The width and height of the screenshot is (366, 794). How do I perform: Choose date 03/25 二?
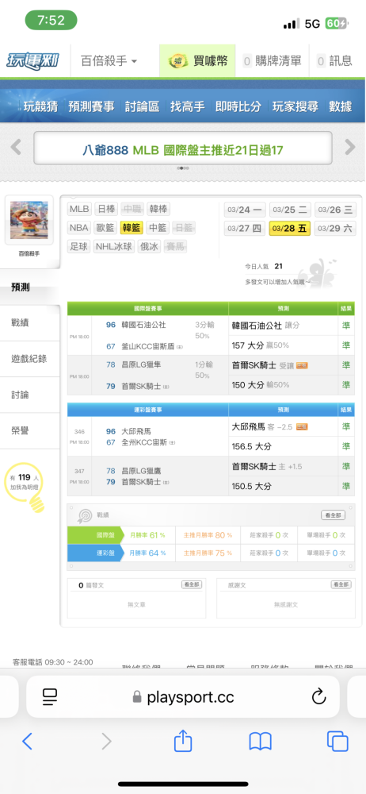tap(290, 210)
